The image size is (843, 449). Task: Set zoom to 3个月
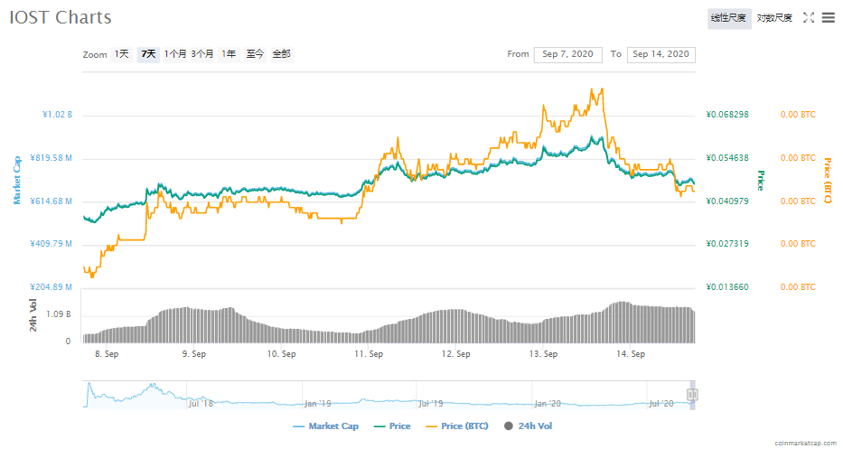click(x=202, y=54)
